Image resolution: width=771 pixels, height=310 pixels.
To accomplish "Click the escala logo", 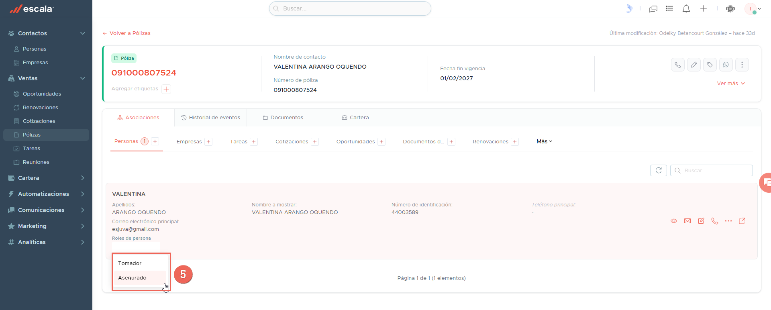I will 32,9.
